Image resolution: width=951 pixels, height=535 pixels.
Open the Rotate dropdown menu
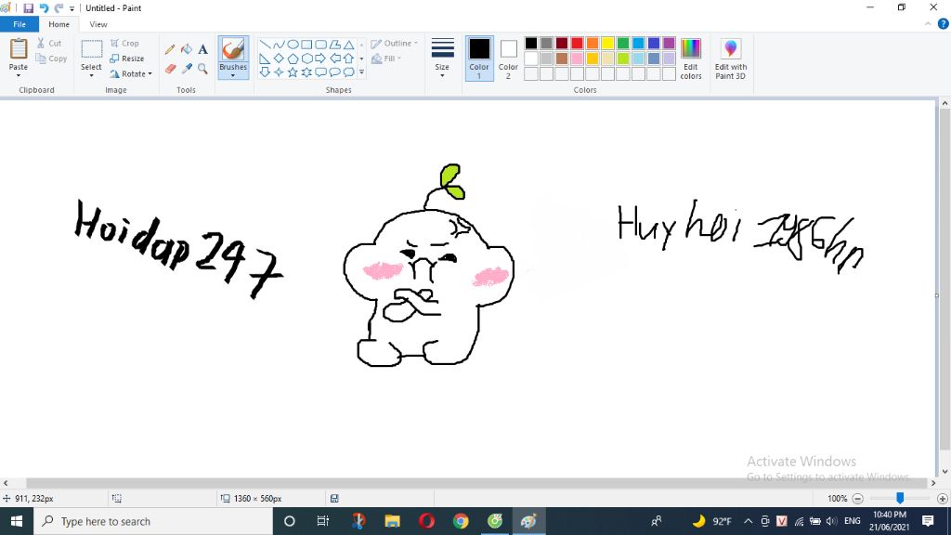pos(150,74)
